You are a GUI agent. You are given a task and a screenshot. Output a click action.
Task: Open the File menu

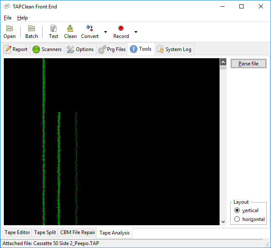pos(8,18)
